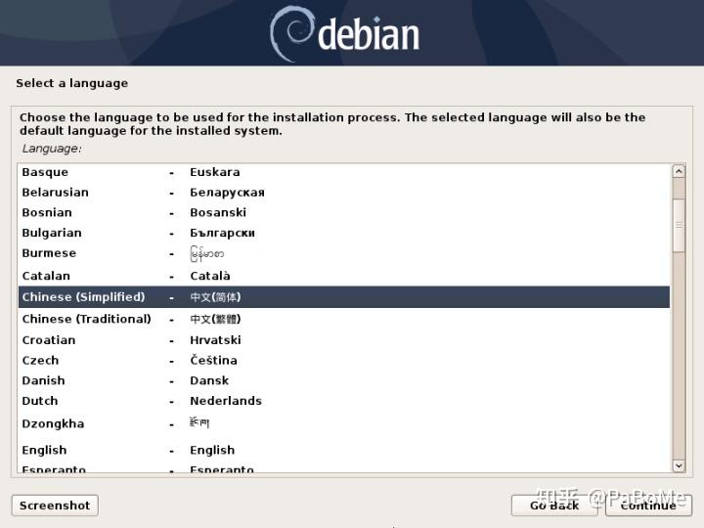
Task: Select Dutch - Nederlands language
Action: tap(344, 401)
